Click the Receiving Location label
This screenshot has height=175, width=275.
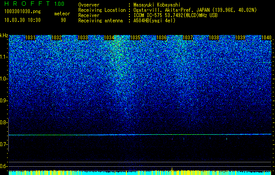[x=102, y=10]
